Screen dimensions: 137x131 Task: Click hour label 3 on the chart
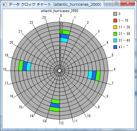point(99,31)
